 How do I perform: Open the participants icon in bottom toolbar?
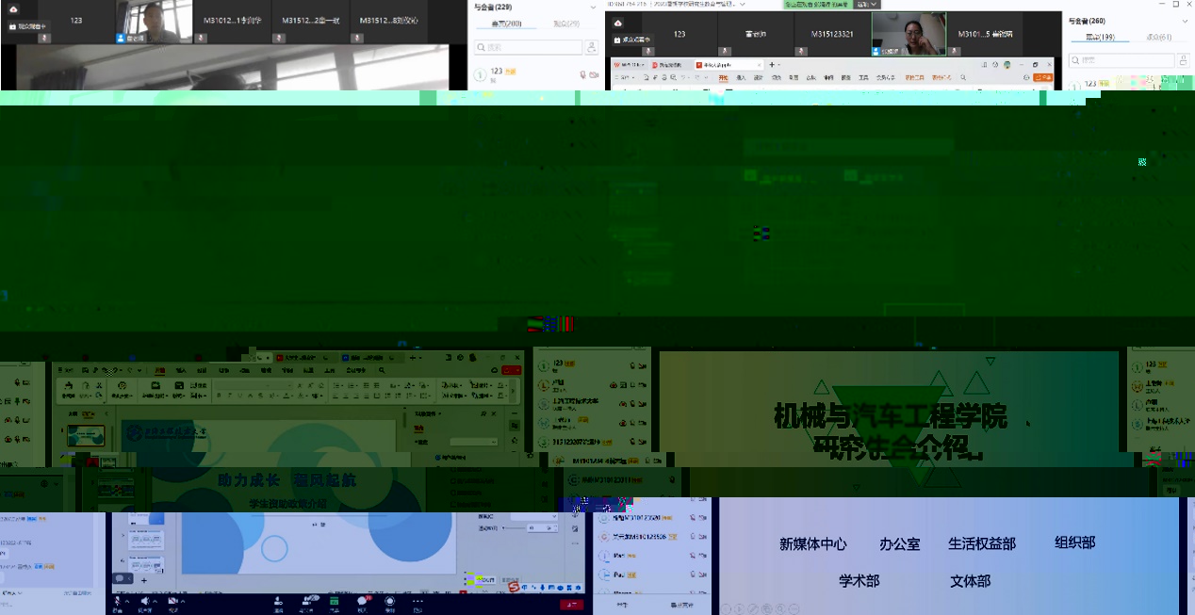pos(308,601)
